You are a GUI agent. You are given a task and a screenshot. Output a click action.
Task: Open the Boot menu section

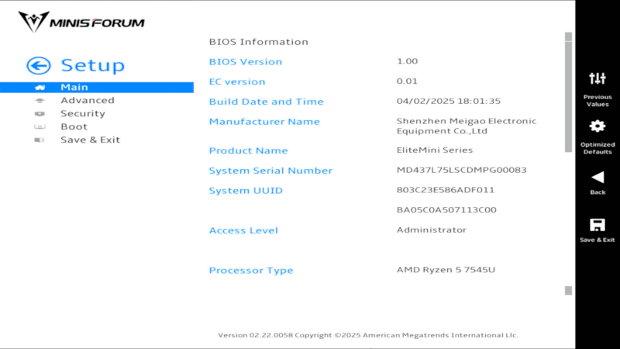74,126
